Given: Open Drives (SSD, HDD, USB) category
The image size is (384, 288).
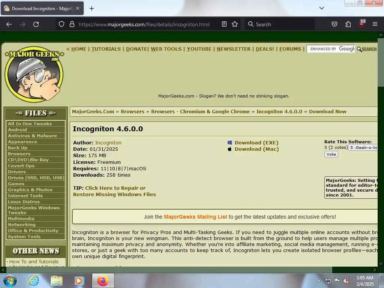Looking at the screenshot, I should tap(36, 178).
